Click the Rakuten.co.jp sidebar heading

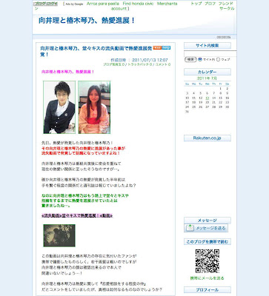(207, 138)
